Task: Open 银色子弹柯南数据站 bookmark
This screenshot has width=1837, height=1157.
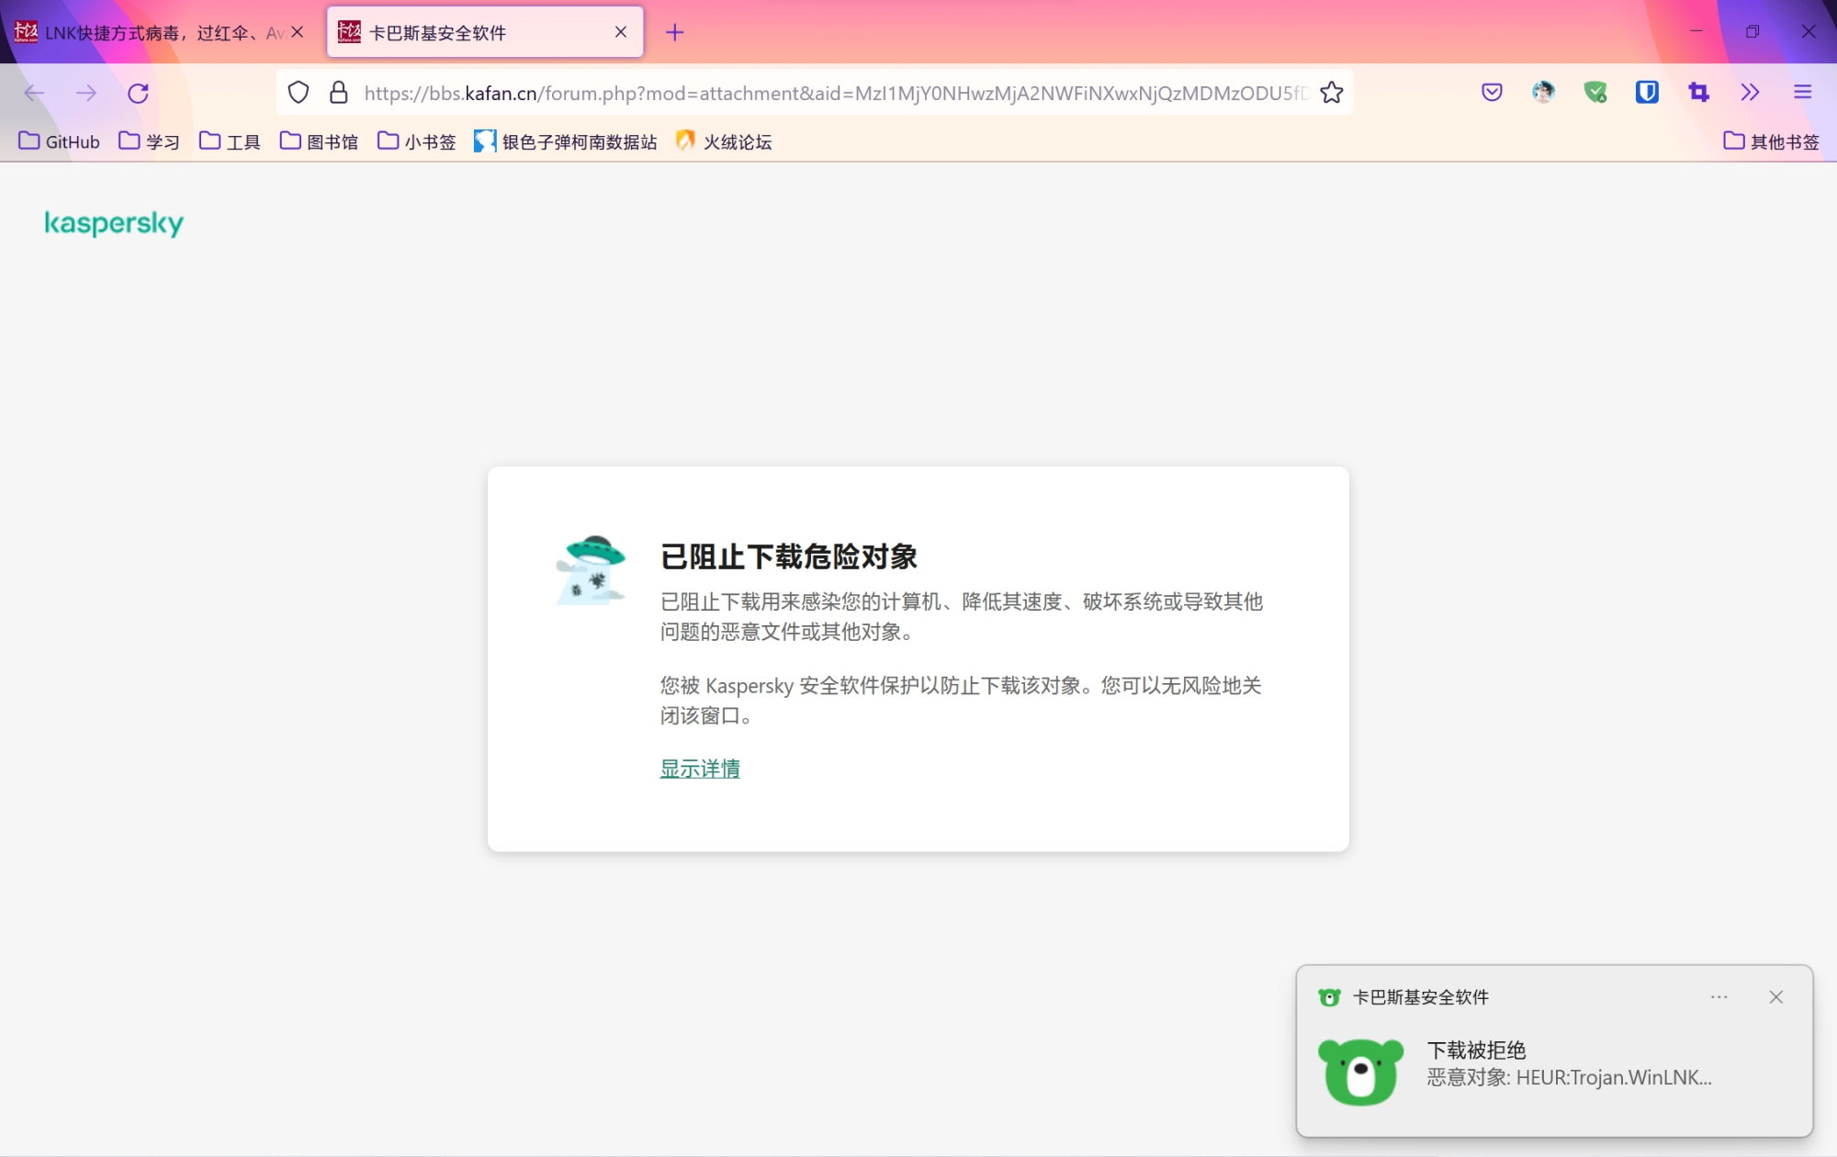Action: (566, 141)
